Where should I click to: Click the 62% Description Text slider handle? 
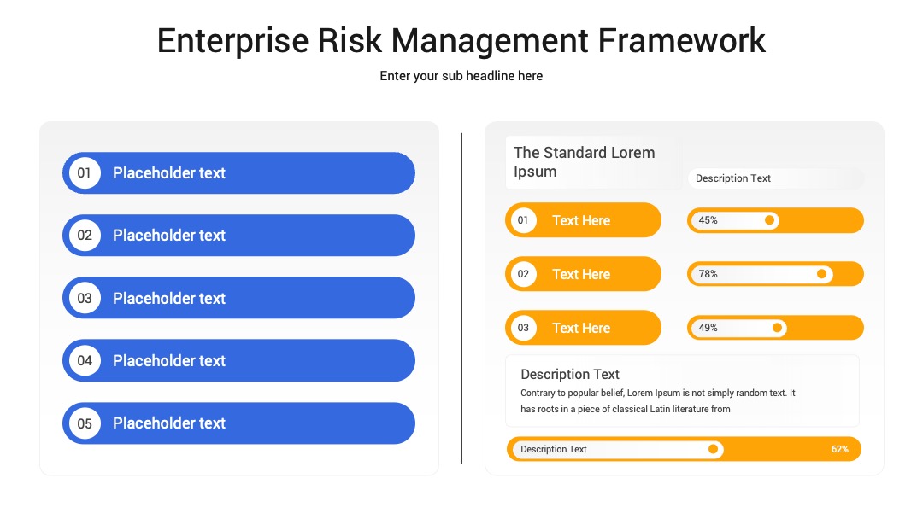713,449
